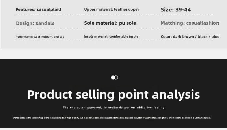
Task: Click the overlapping circles icon above the headline
Action: point(115,77)
